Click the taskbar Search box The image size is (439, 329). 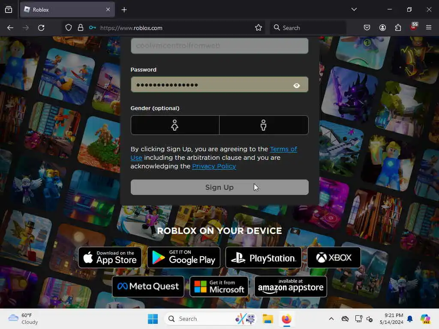pyautogui.click(x=210, y=319)
